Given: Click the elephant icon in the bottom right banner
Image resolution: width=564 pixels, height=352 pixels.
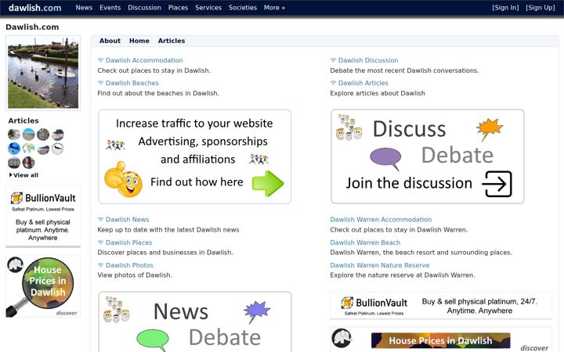Looking at the screenshot, I should (342, 338).
